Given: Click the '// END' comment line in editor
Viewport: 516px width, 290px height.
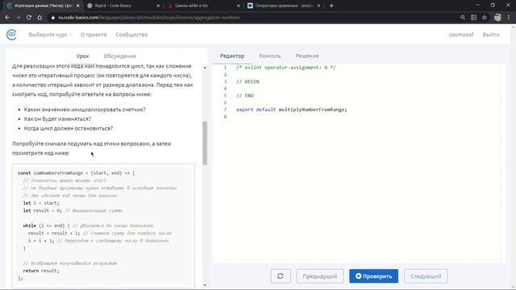Looking at the screenshot, I should [244, 96].
